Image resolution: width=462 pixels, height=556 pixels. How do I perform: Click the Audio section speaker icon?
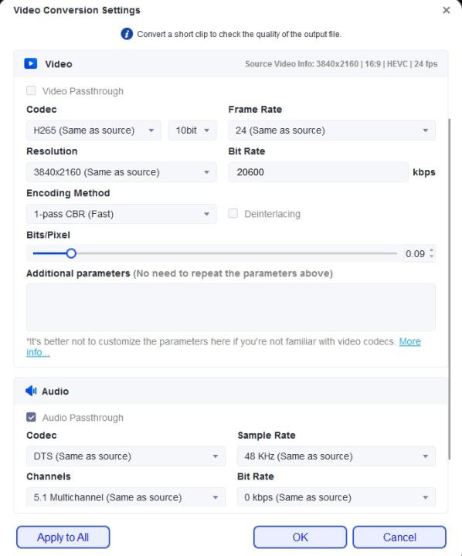pos(31,391)
